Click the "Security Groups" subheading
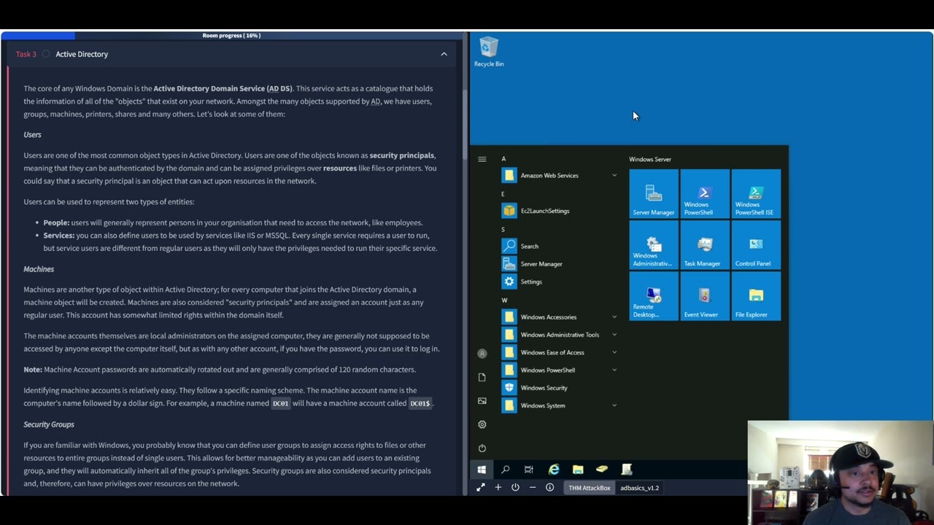934x525 pixels. pos(49,424)
